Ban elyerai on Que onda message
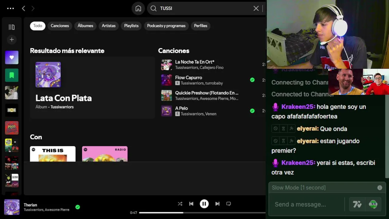 (275, 129)
